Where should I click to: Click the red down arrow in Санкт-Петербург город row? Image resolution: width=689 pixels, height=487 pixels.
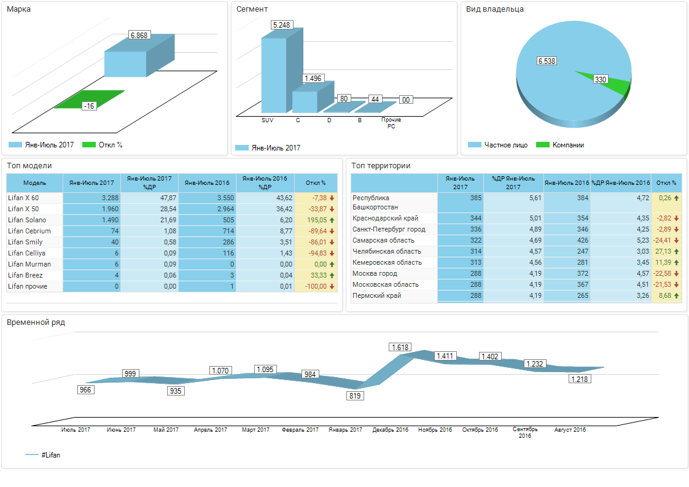[677, 230]
